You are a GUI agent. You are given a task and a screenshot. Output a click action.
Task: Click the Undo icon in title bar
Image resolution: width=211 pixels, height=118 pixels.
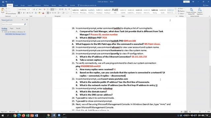pyautogui.click(x=6, y=2)
